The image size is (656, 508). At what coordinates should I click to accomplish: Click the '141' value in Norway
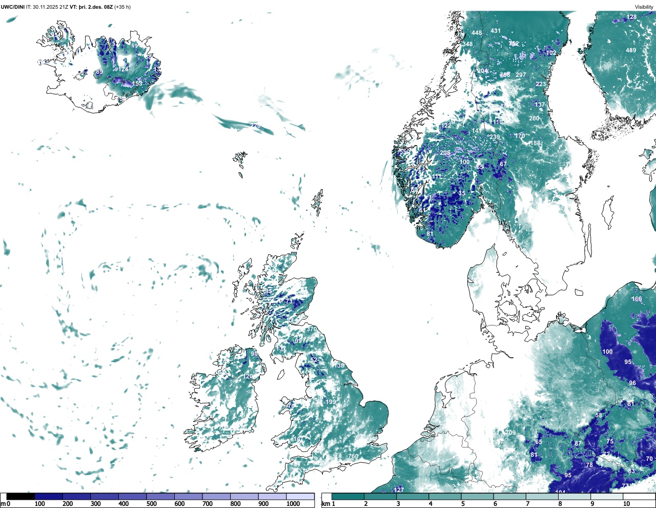pos(477,131)
